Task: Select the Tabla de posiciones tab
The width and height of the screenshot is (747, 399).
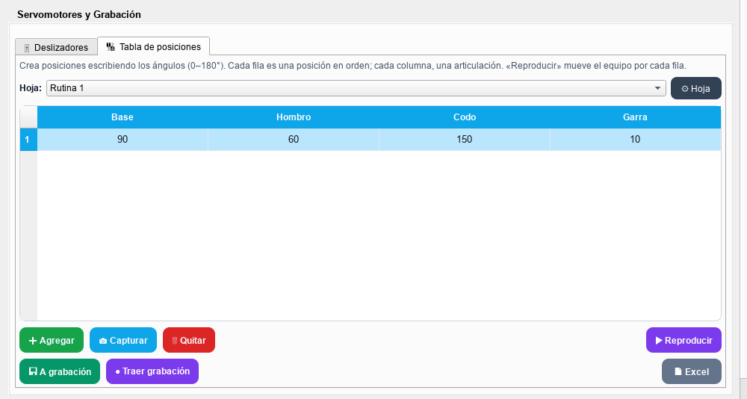Action: pyautogui.click(x=153, y=47)
